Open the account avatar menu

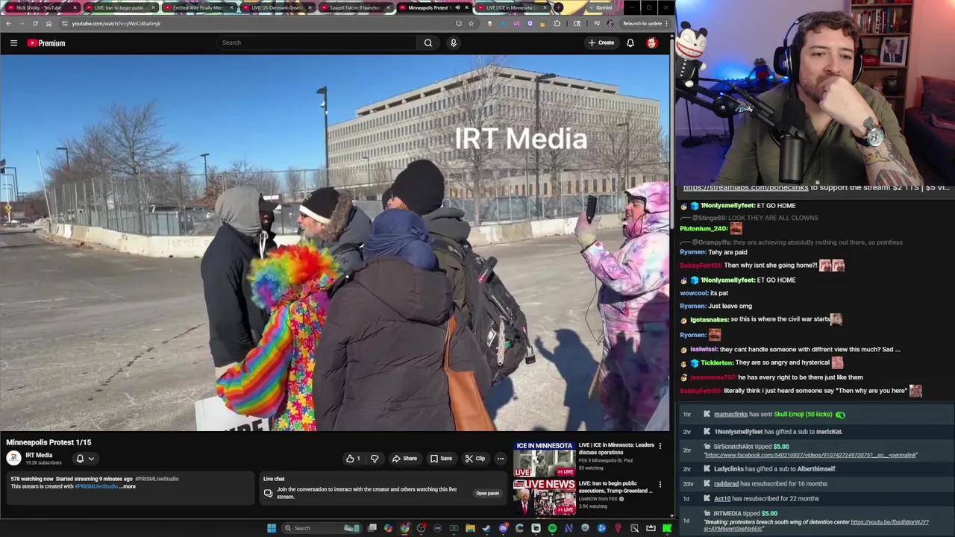[x=652, y=43]
